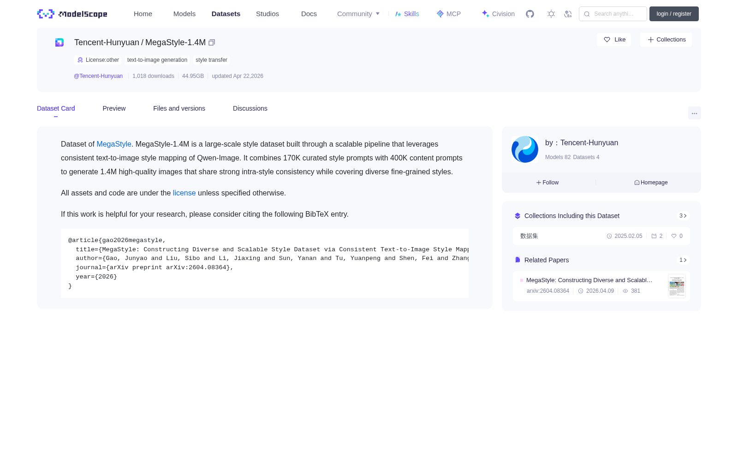
Task: Click the 'Datasets 4' text
Action: pos(586,157)
